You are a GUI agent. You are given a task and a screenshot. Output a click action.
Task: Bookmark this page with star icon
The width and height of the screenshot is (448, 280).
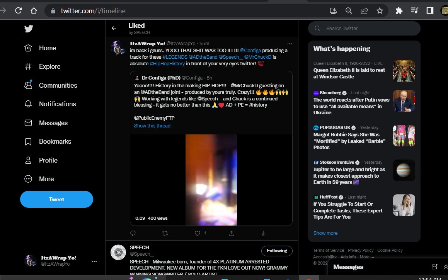[380, 11]
